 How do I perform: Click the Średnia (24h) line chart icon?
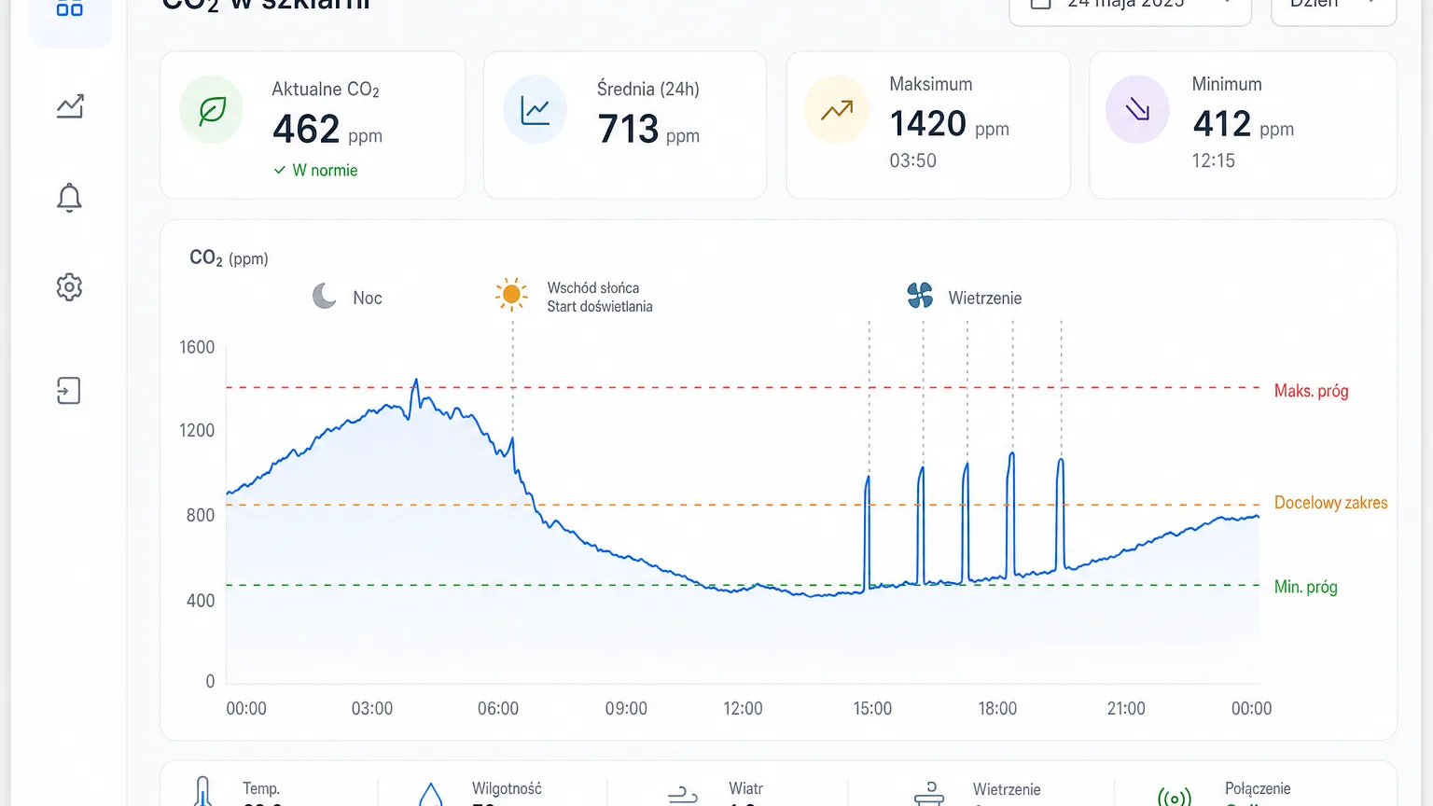coord(536,110)
